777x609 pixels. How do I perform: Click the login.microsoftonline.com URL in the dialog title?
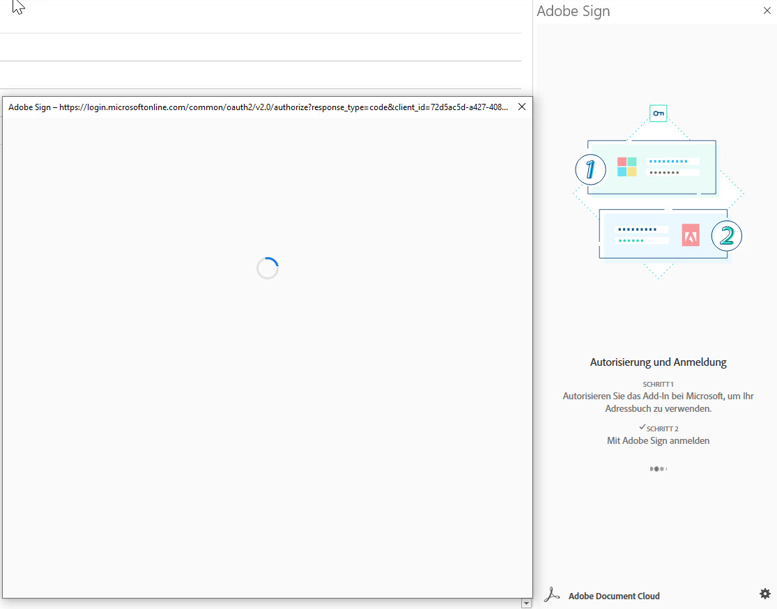click(x=284, y=107)
